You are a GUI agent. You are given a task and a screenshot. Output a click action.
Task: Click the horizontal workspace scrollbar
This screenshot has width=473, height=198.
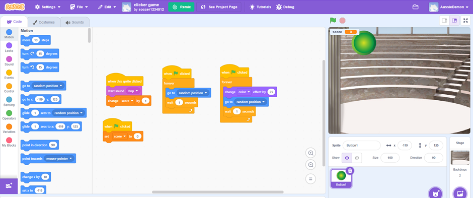pyautogui.click(x=218, y=192)
